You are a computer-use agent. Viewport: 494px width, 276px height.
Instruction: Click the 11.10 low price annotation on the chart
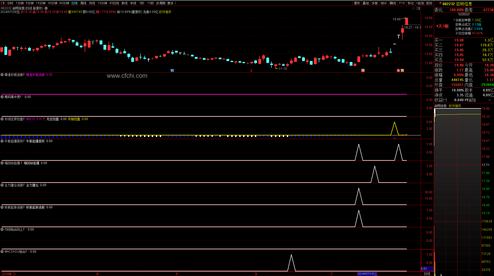[x=283, y=69]
